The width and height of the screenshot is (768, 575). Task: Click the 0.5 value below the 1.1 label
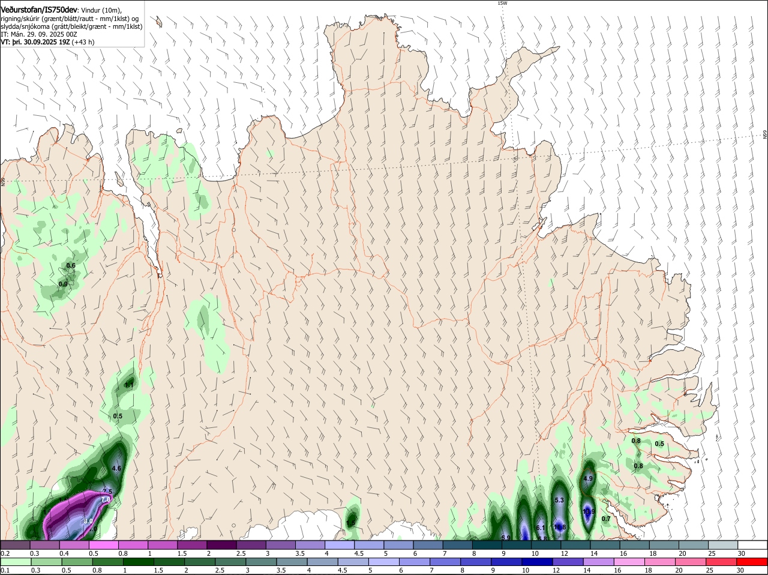pos(118,416)
